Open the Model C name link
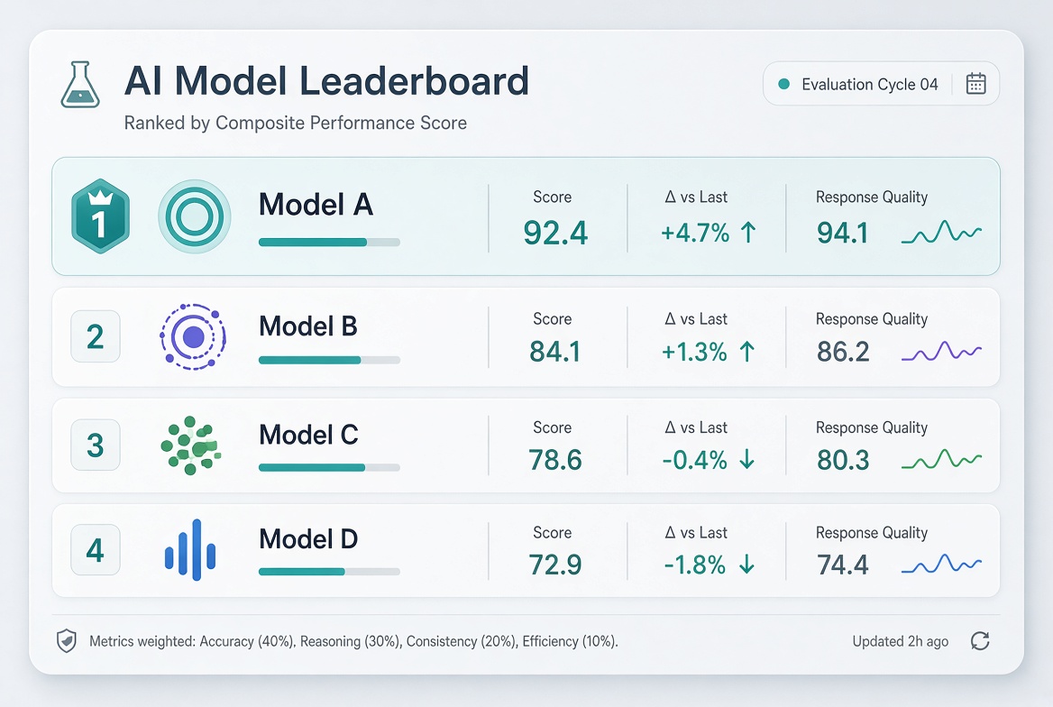Viewport: 1053px width, 707px height. pyautogui.click(x=308, y=435)
